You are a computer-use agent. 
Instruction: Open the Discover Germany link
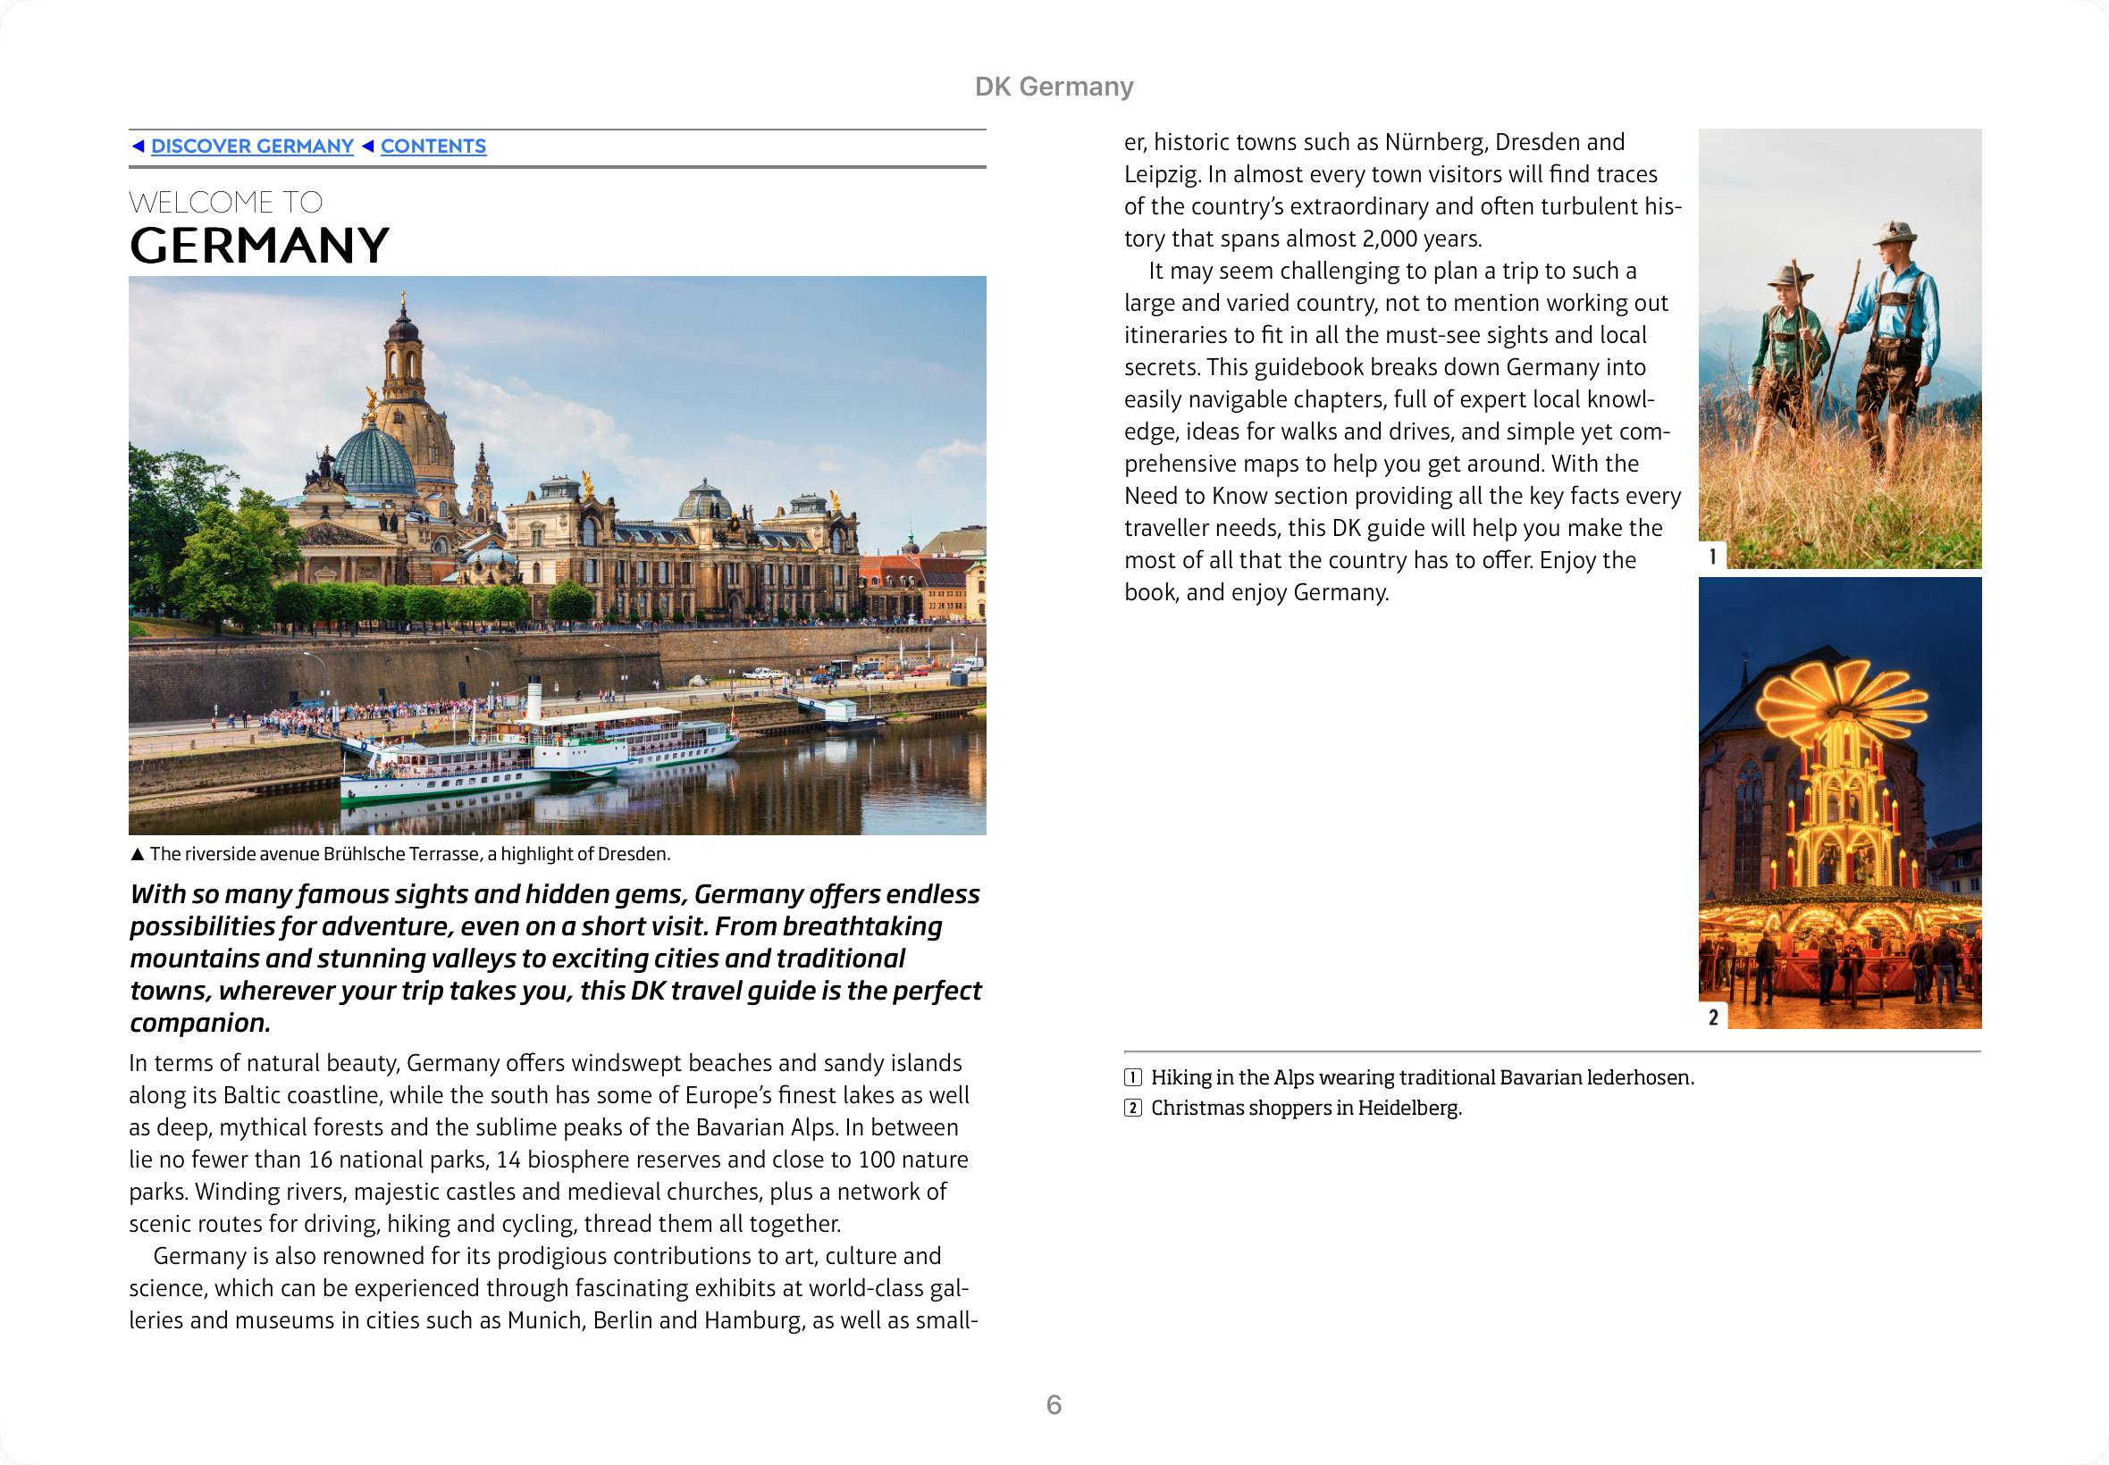(252, 146)
